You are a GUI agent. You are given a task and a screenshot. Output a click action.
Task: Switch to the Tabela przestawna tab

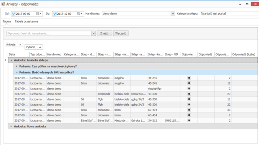coord(27,22)
